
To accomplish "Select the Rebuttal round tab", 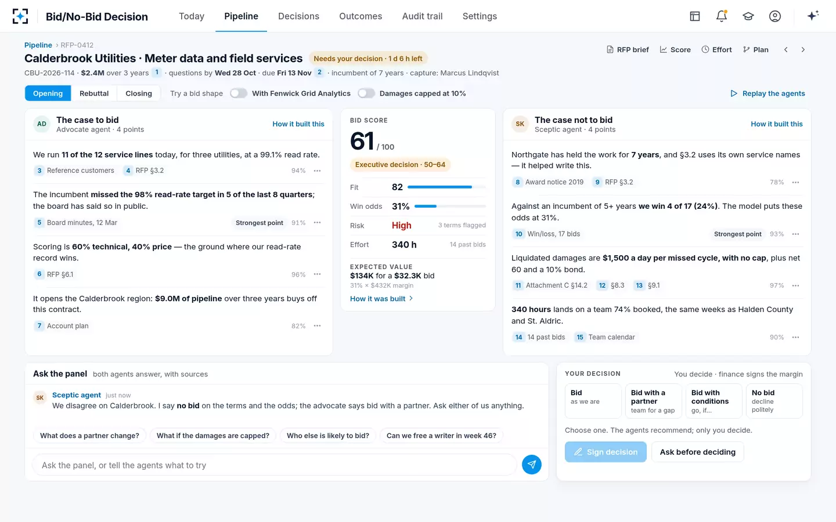I will click(x=94, y=93).
